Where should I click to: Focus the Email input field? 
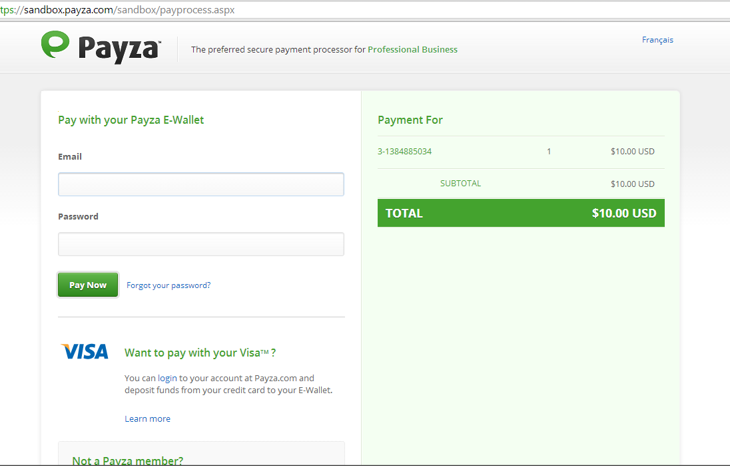[201, 184]
